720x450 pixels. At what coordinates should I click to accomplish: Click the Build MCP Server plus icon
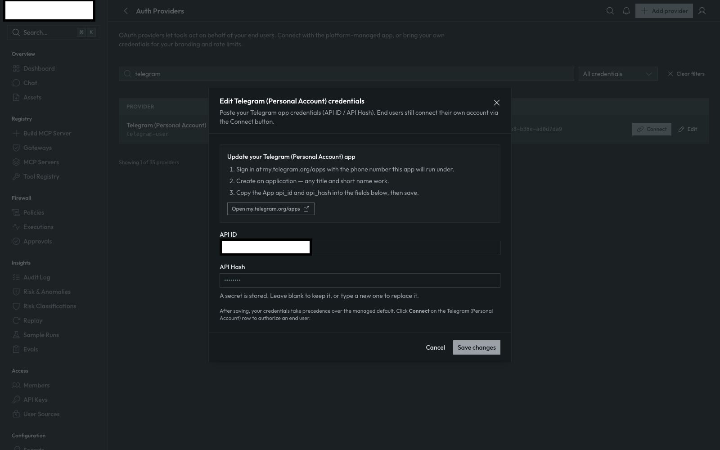click(16, 133)
